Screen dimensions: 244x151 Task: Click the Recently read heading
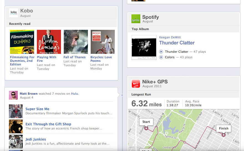click(20, 24)
